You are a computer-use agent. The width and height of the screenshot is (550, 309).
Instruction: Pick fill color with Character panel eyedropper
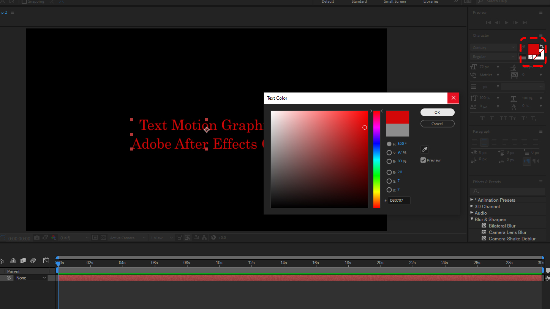point(523,47)
